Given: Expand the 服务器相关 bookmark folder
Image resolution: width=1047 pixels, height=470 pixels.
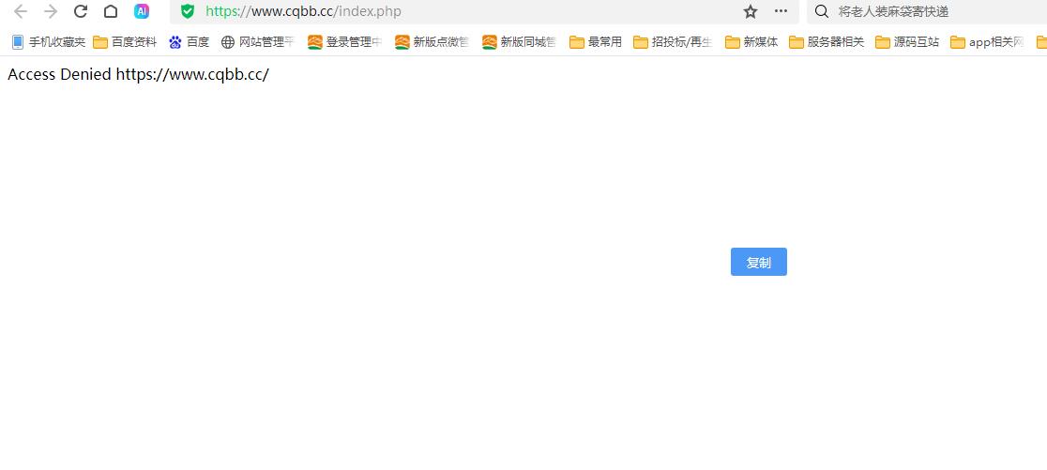Looking at the screenshot, I should pos(827,42).
